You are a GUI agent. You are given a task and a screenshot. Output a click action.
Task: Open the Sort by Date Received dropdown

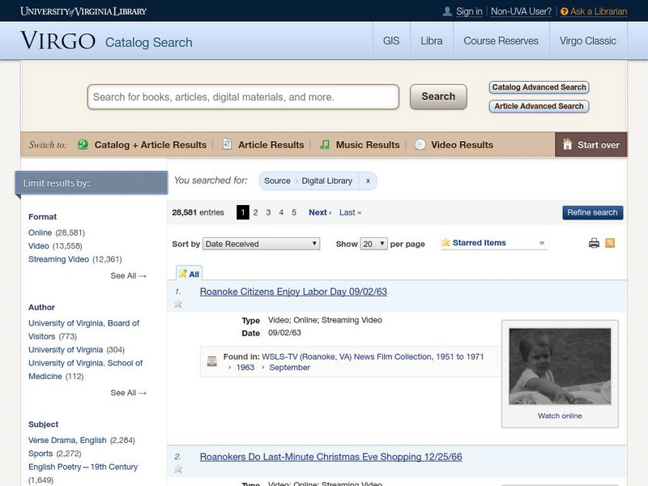261,244
